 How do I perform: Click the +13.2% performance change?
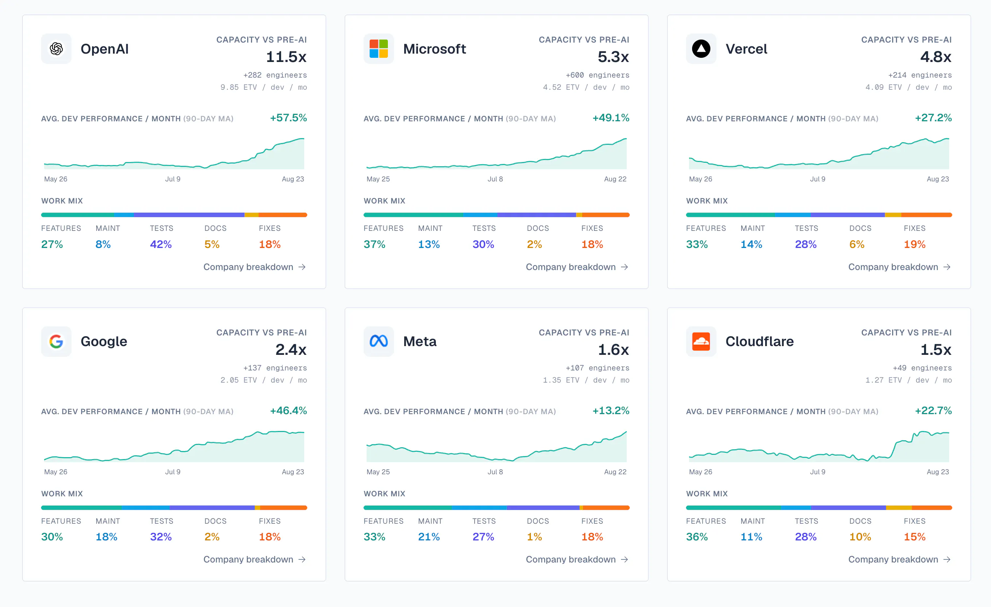coord(611,411)
